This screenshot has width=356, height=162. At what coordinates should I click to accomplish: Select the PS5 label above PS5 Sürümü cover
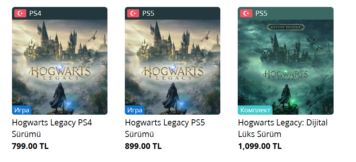click(148, 13)
